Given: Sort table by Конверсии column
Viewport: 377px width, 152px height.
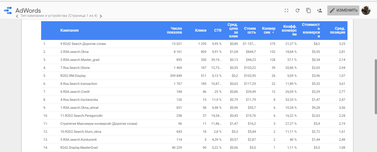Looking at the screenshot, I should tap(269, 30).
